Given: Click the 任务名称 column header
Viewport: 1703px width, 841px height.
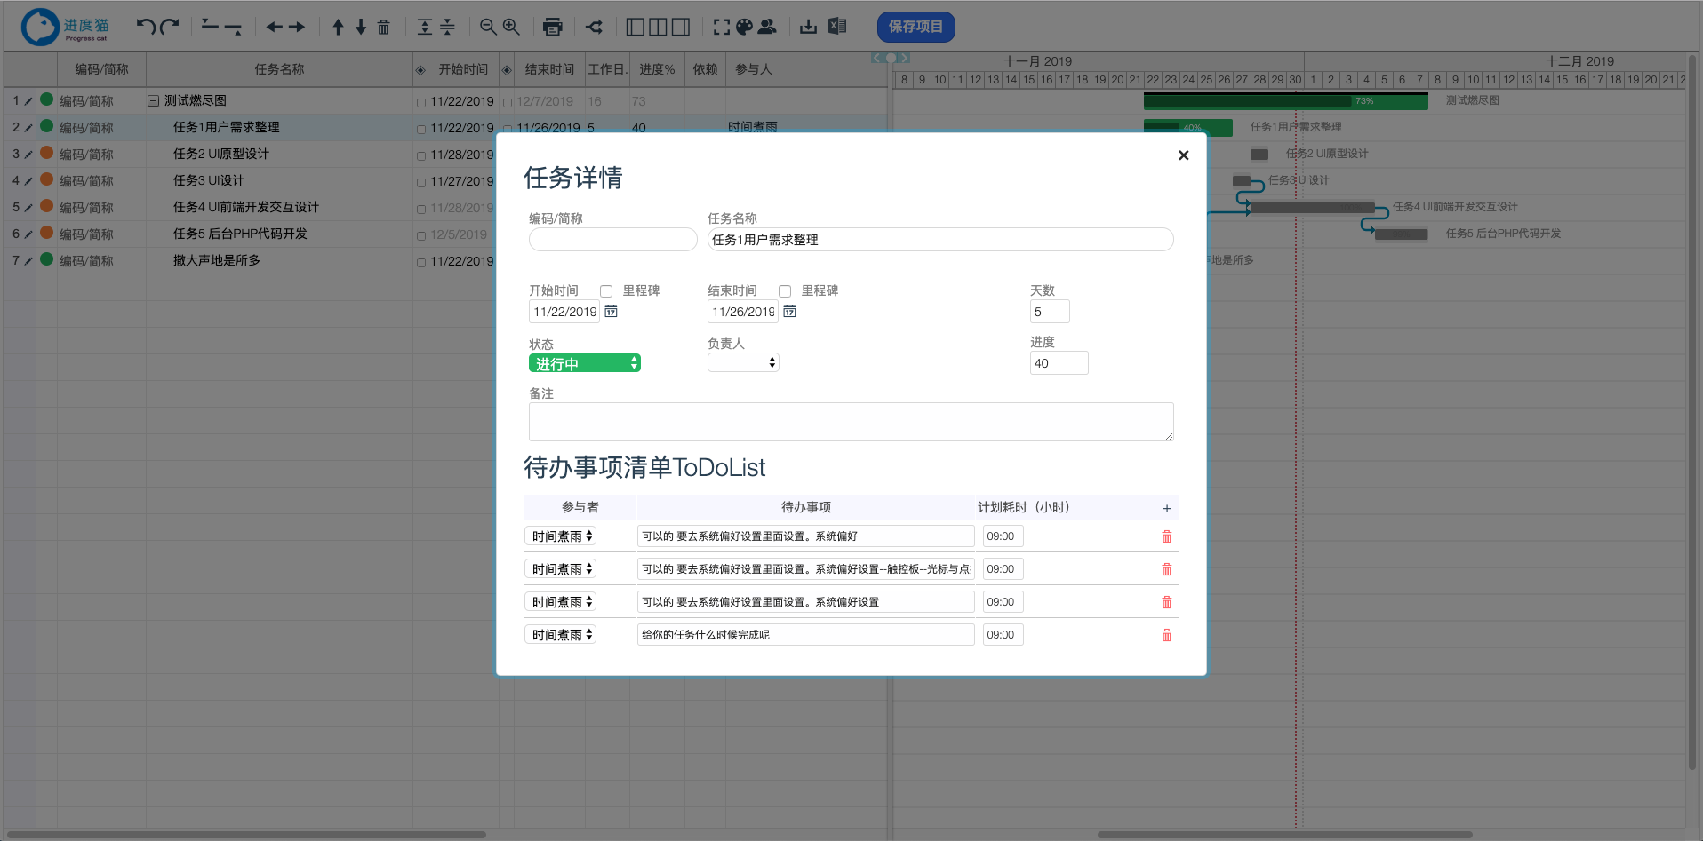Looking at the screenshot, I should (x=279, y=69).
